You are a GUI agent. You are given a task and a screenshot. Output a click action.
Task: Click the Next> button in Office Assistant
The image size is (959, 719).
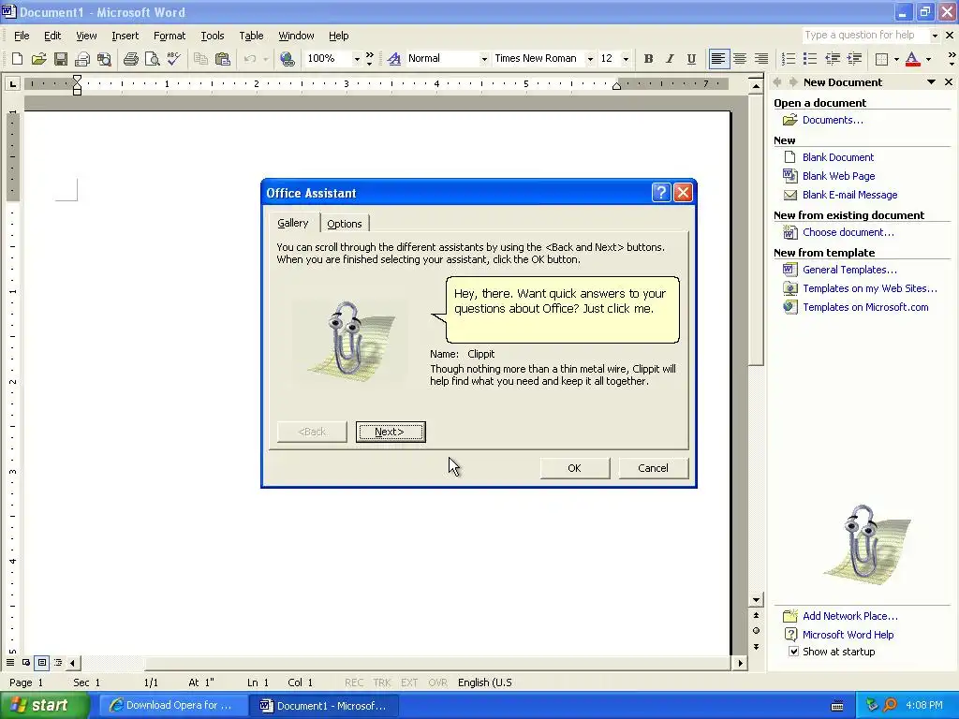[391, 432]
